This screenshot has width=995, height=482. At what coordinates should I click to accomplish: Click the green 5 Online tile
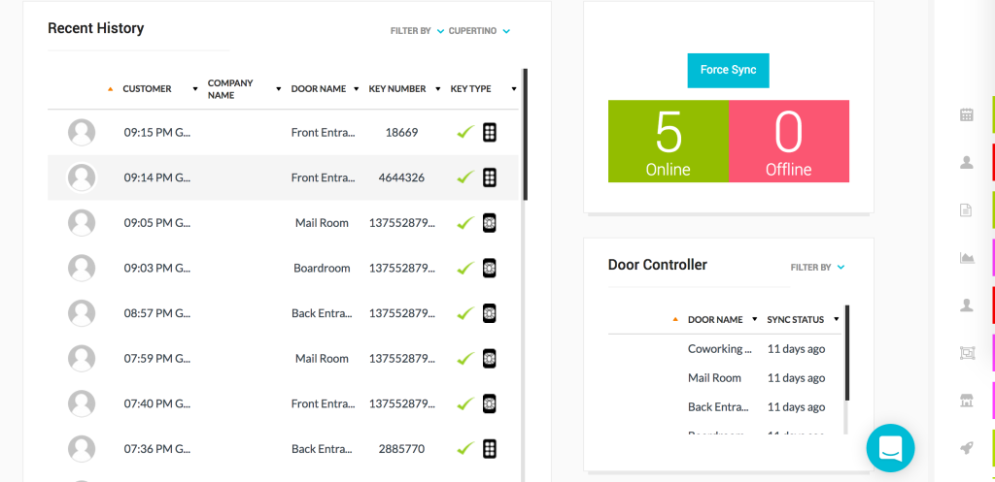[669, 142]
